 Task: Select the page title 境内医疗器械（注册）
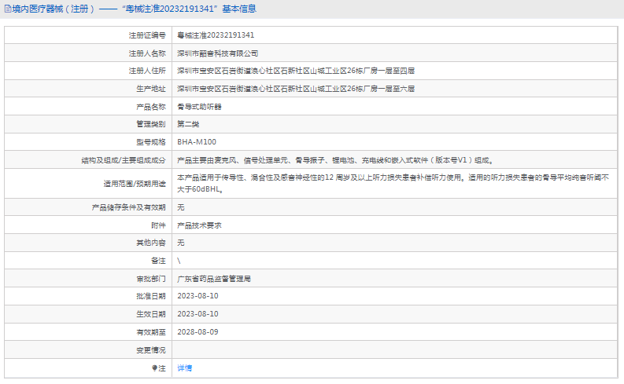[x=54, y=9]
